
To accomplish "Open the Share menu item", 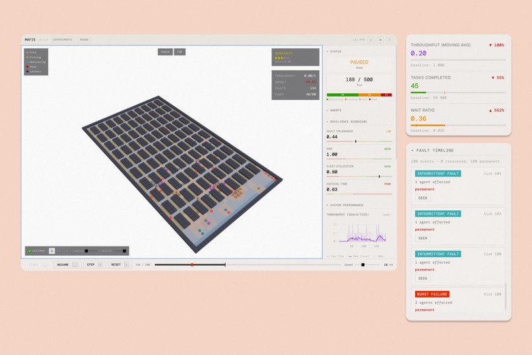I will [84, 40].
